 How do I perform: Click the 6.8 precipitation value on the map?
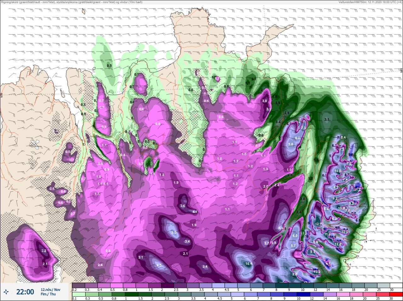point(358,220)
